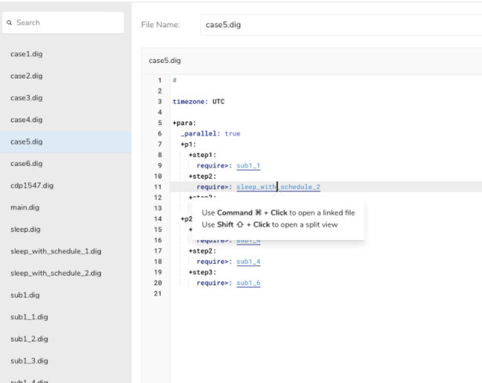Choose case4.dig in the file list
Viewport: 482px width, 383px height.
pos(26,119)
